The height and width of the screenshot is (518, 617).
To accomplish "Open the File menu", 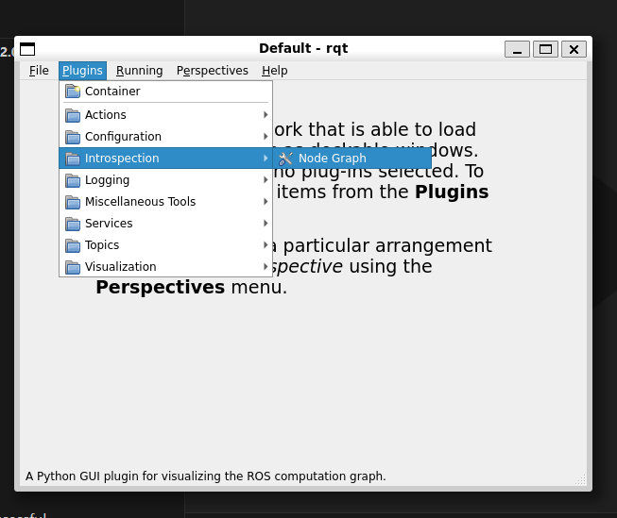I will (39, 71).
